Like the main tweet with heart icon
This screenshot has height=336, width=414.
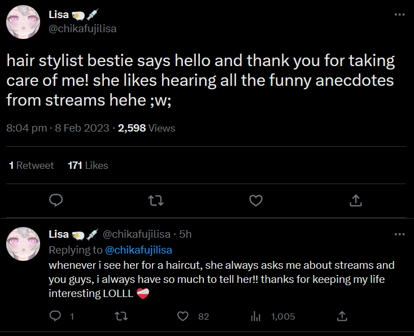tap(256, 200)
